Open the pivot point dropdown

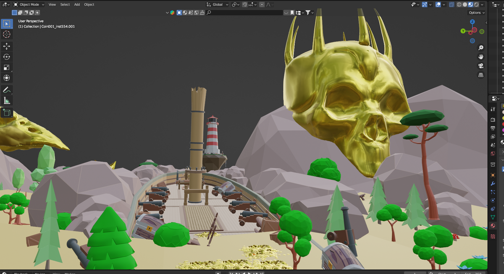[x=236, y=5]
